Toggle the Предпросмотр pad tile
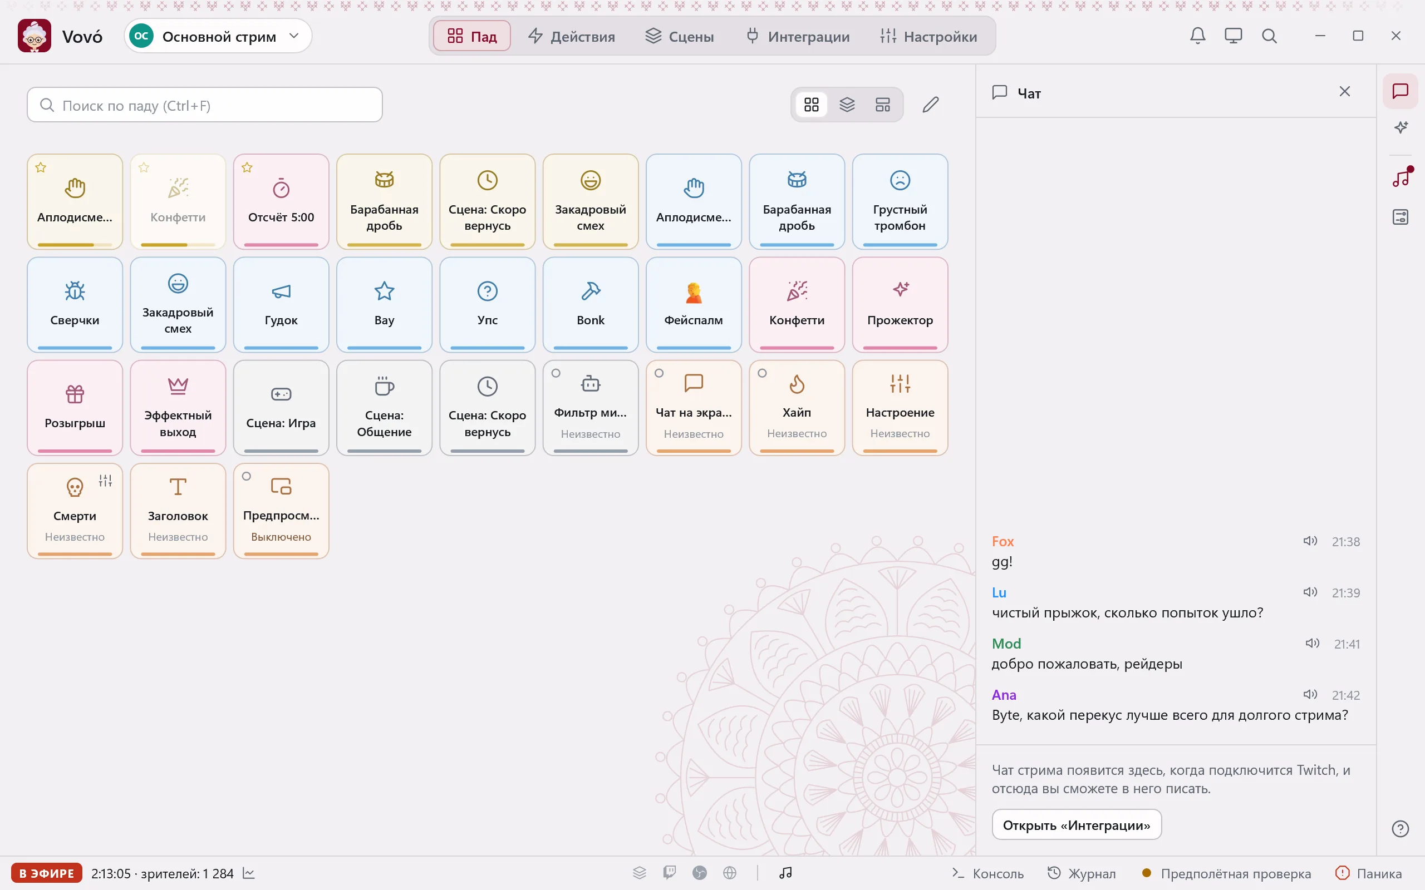1425x890 pixels. point(281,511)
